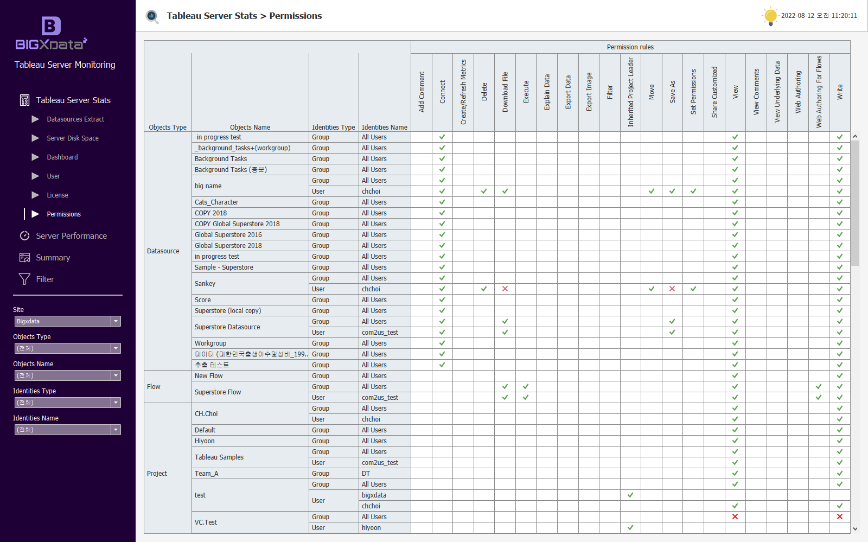The width and height of the screenshot is (868, 542).
Task: Click the Server Performance gauge icon
Action: [24, 235]
